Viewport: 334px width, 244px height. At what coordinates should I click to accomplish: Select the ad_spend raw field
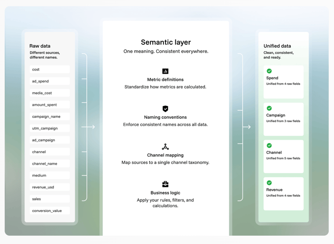point(50,81)
